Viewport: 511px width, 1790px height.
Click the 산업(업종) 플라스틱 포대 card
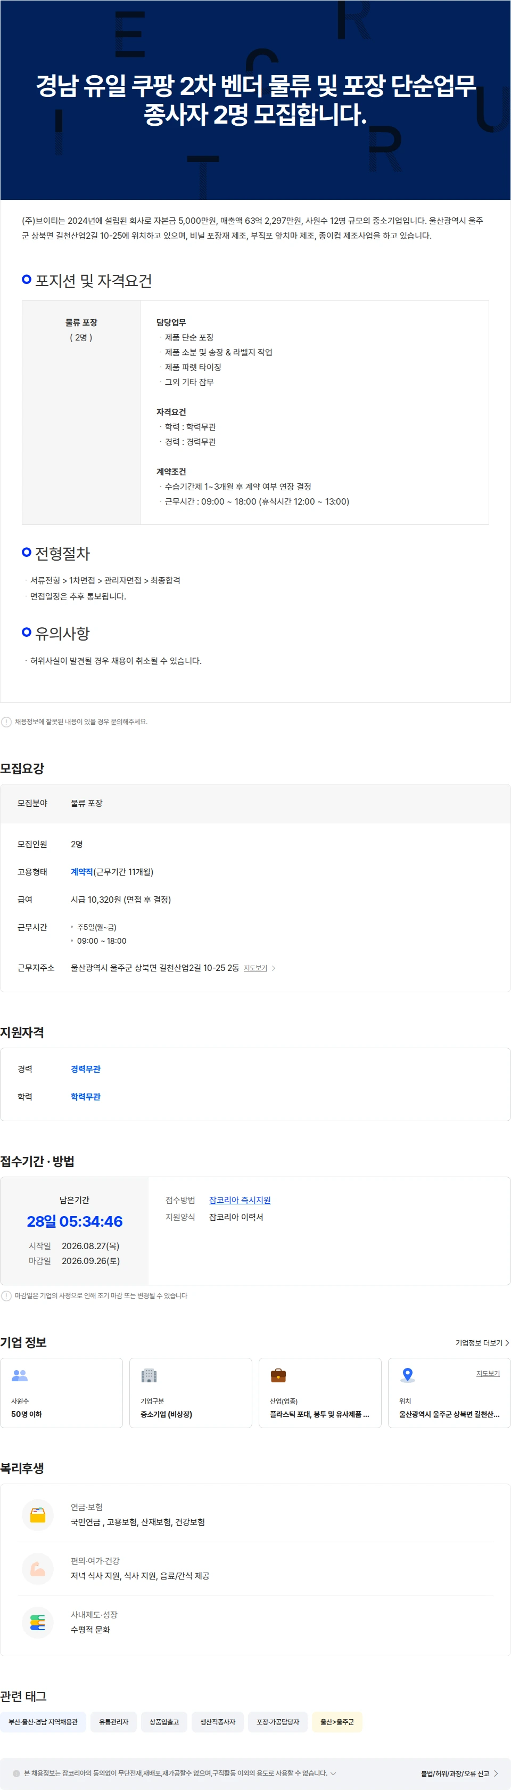click(320, 1392)
